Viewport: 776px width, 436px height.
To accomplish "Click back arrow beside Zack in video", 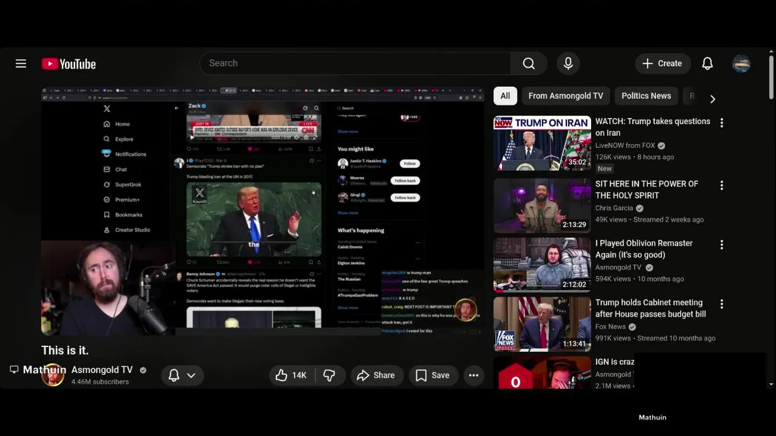I will (176, 108).
